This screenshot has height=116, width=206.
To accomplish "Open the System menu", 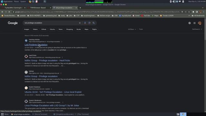I will click(x=23, y=2).
